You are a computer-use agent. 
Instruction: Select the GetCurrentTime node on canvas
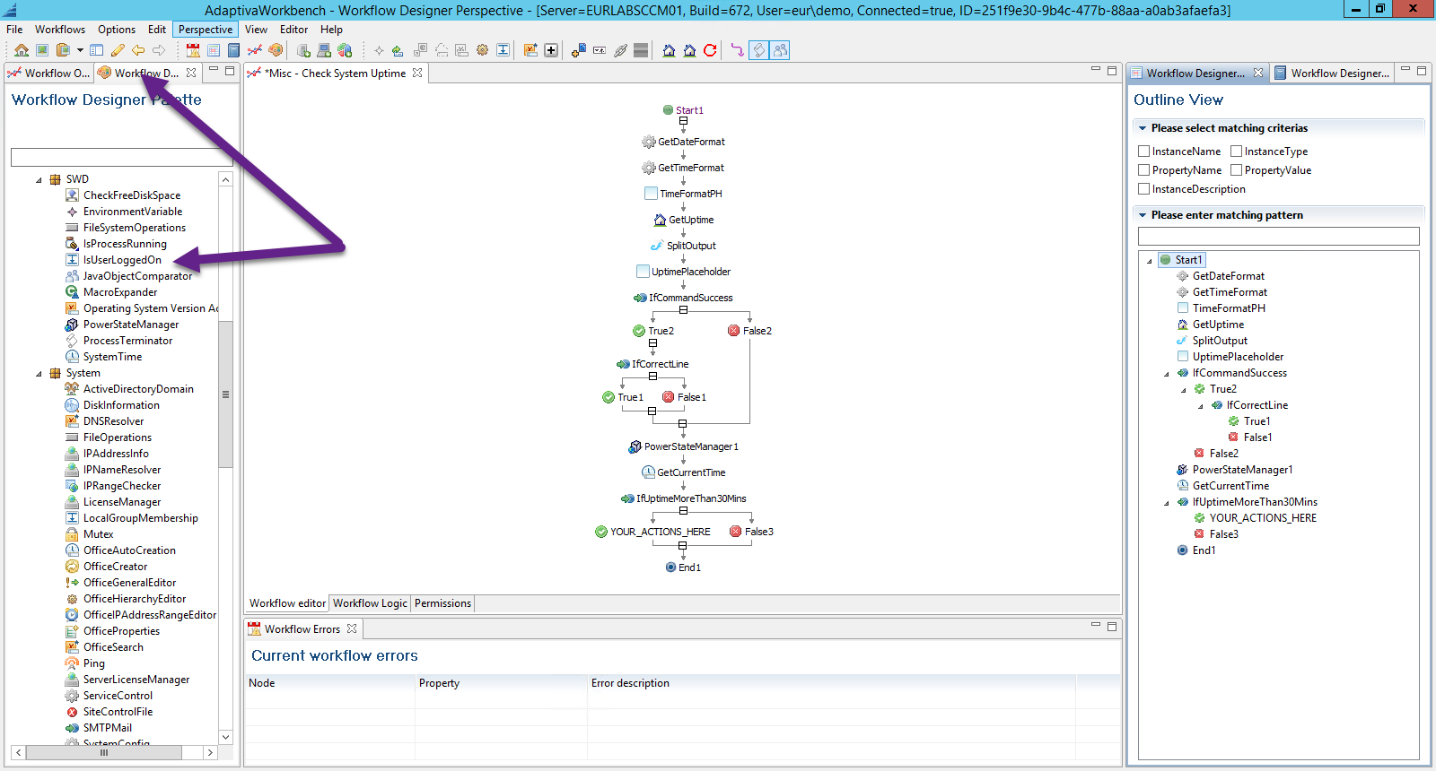tap(684, 472)
